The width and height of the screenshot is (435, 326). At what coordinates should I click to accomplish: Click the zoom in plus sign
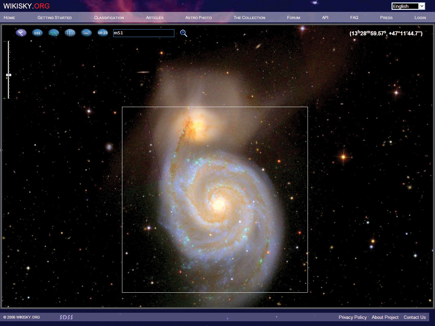pyautogui.click(x=4, y=98)
